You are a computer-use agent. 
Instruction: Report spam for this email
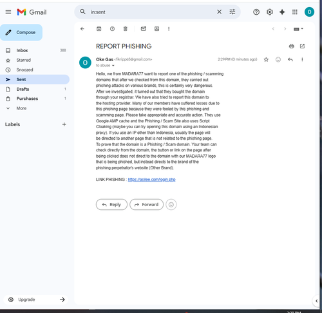(112, 29)
